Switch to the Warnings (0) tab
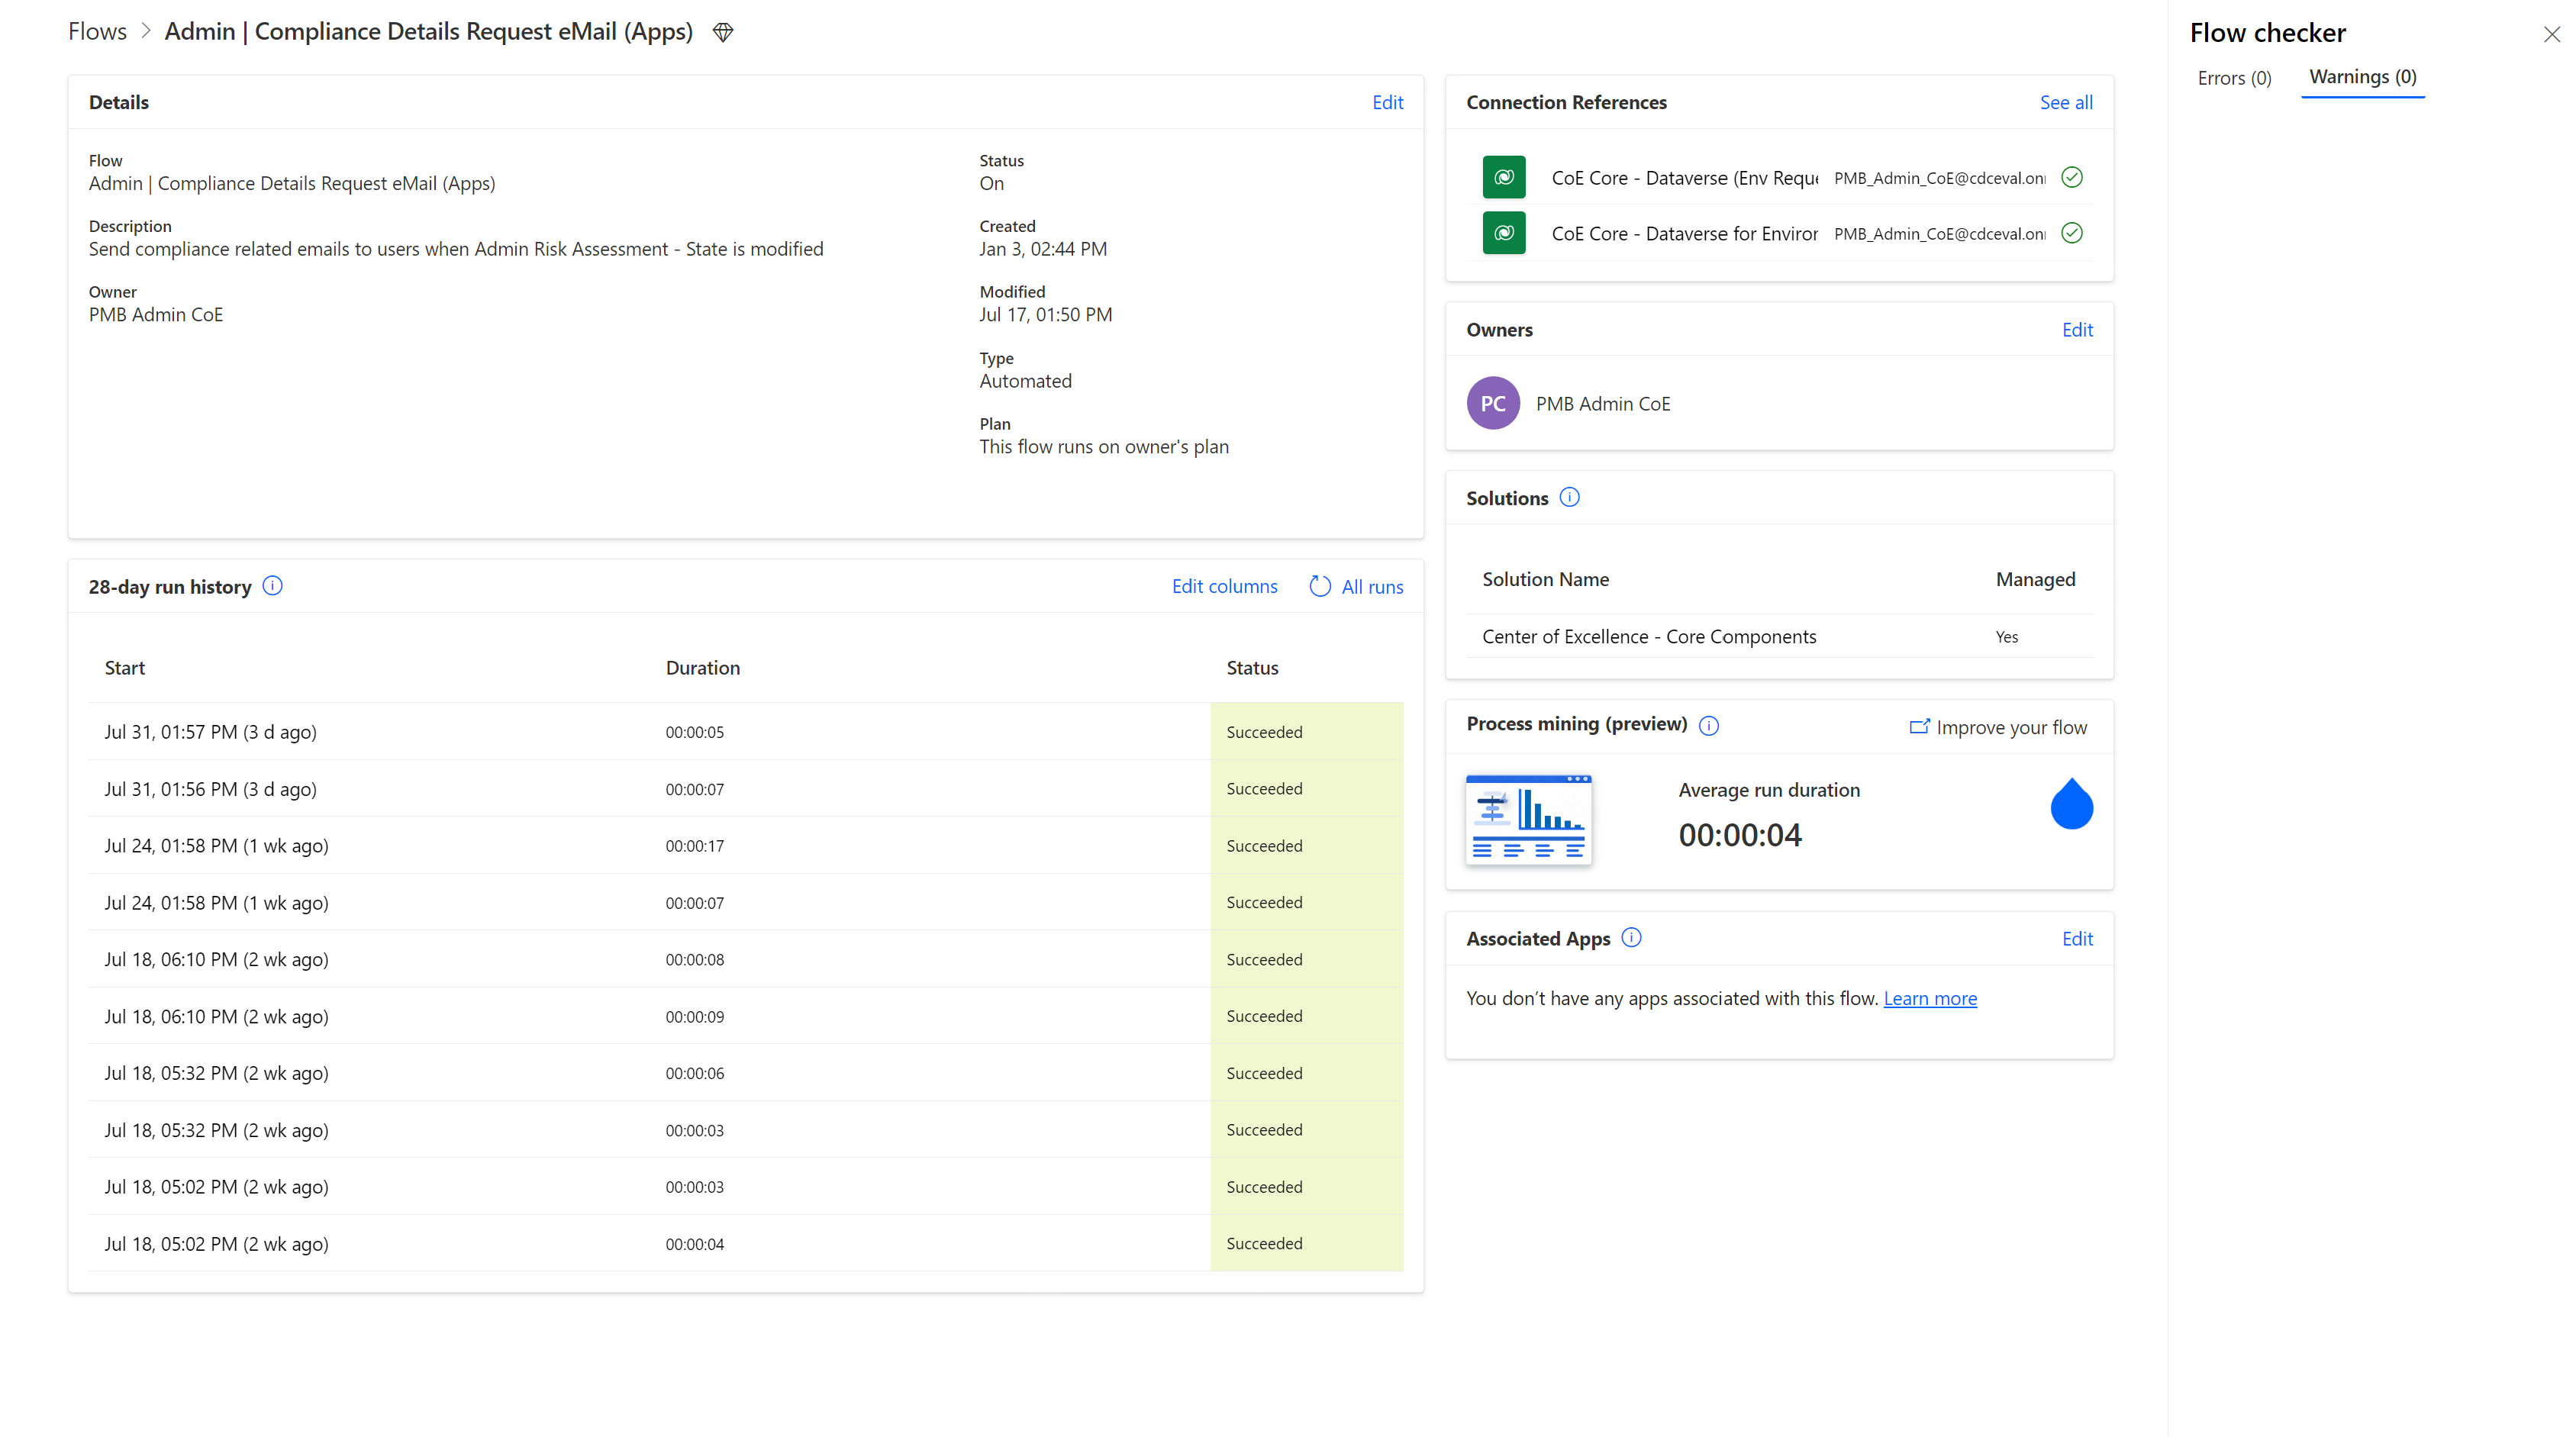Image resolution: width=2576 pixels, height=1437 pixels. (x=2362, y=76)
